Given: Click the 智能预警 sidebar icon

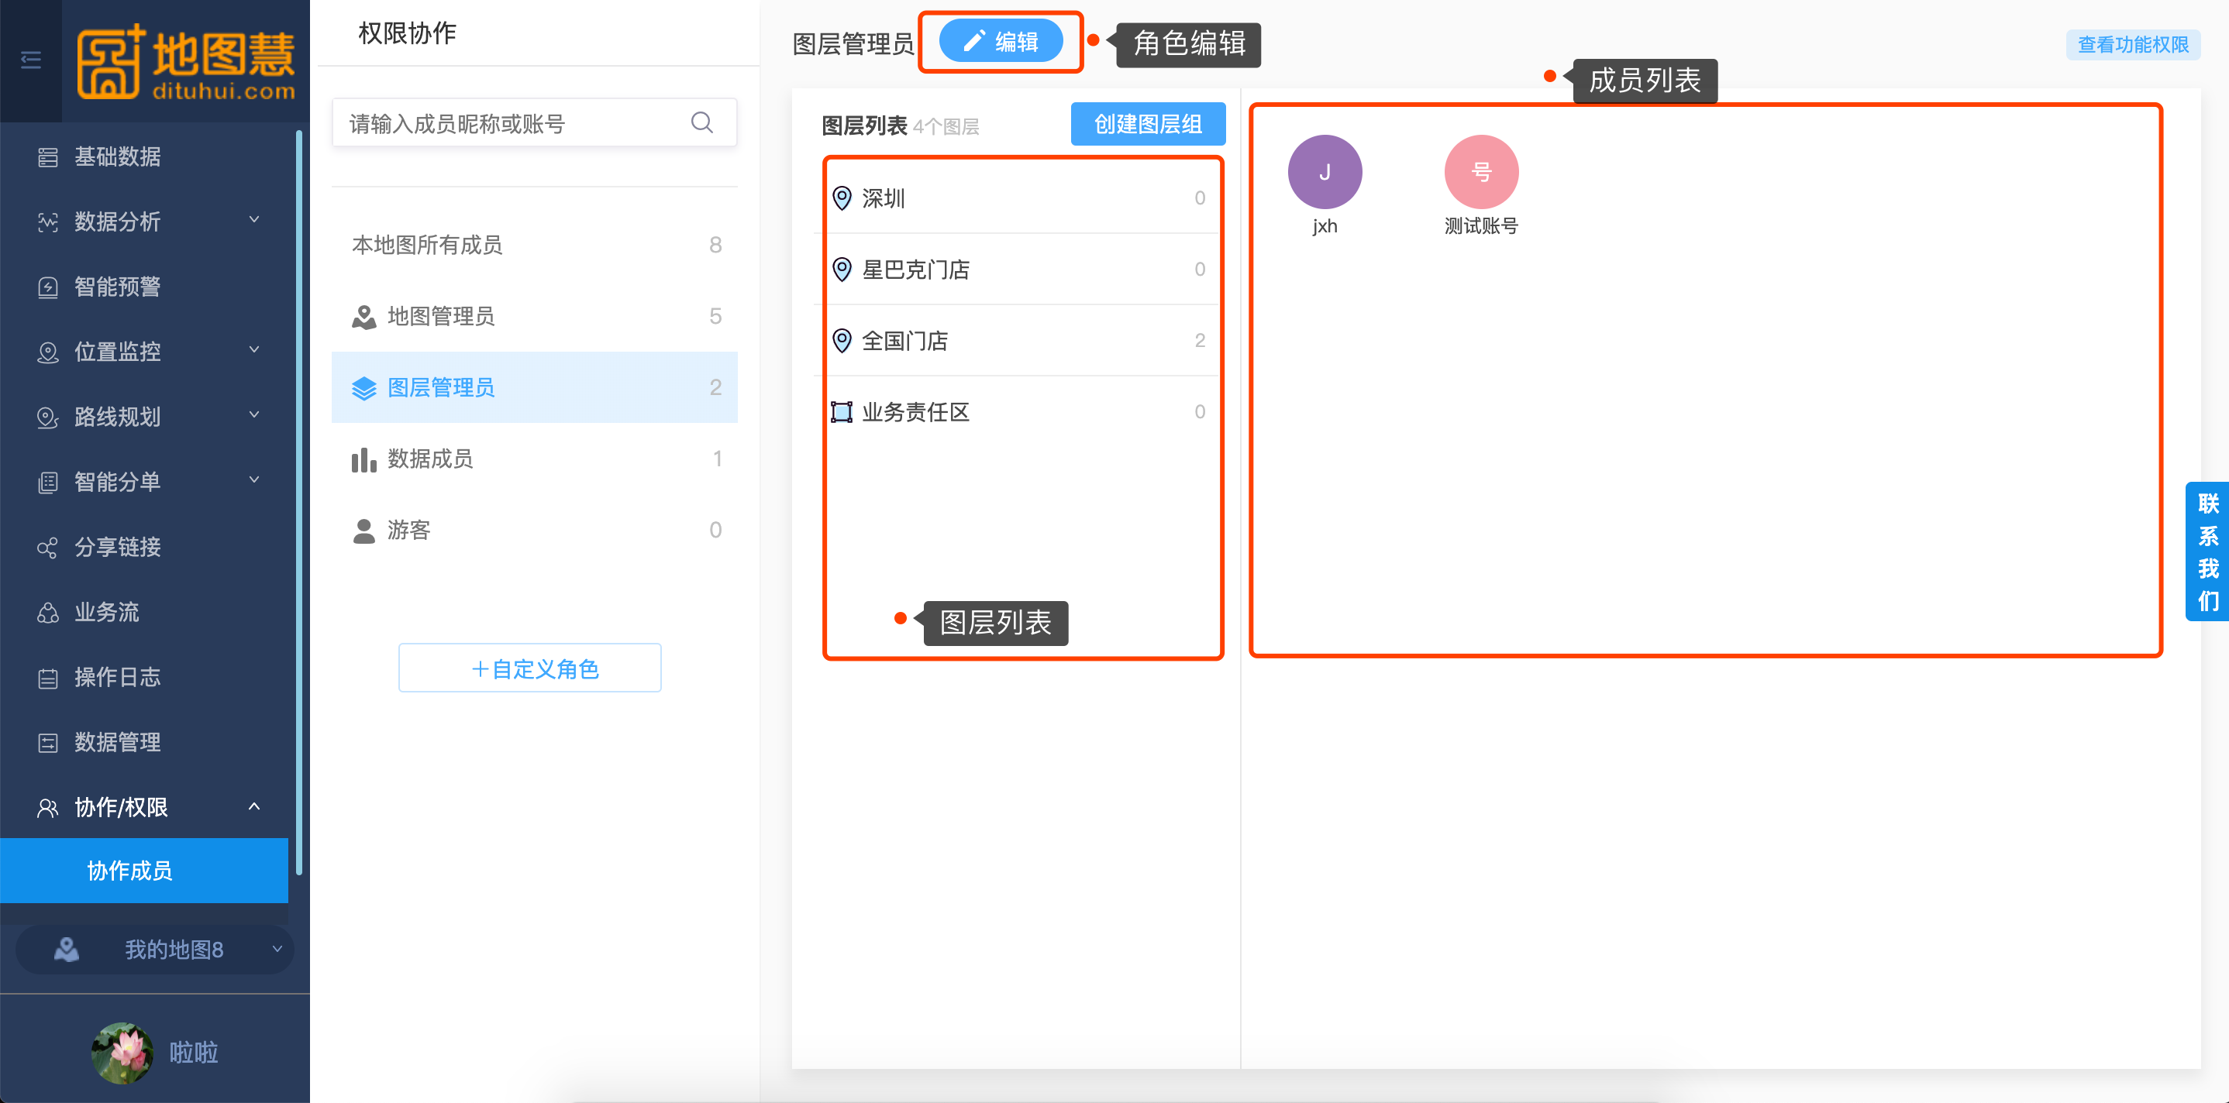Looking at the screenshot, I should click(47, 287).
